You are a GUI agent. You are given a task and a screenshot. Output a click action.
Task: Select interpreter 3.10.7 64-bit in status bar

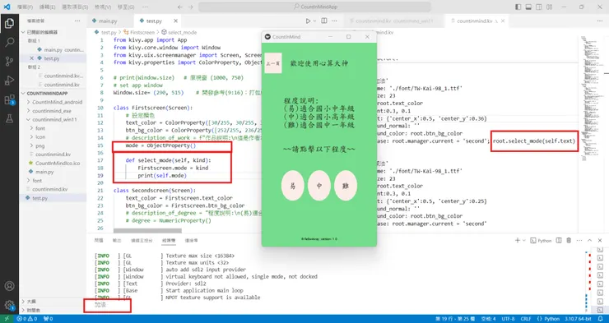point(577,319)
